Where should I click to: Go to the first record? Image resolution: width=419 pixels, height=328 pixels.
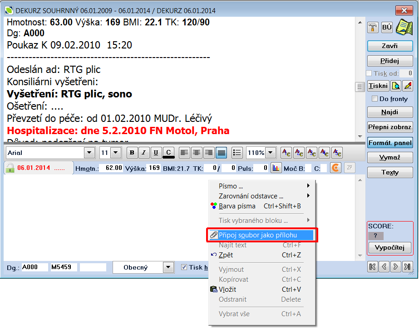(x=373, y=267)
